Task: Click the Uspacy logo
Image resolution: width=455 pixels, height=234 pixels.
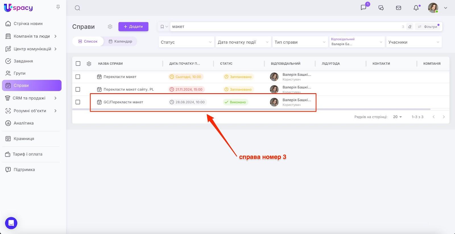Action: pos(18,8)
